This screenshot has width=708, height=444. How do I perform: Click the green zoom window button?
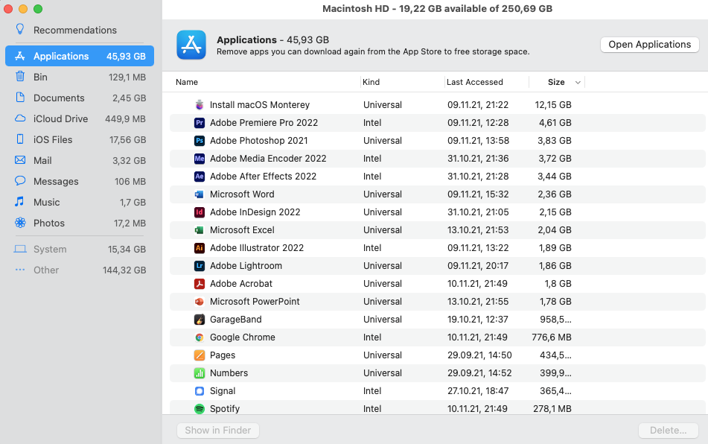tap(38, 9)
